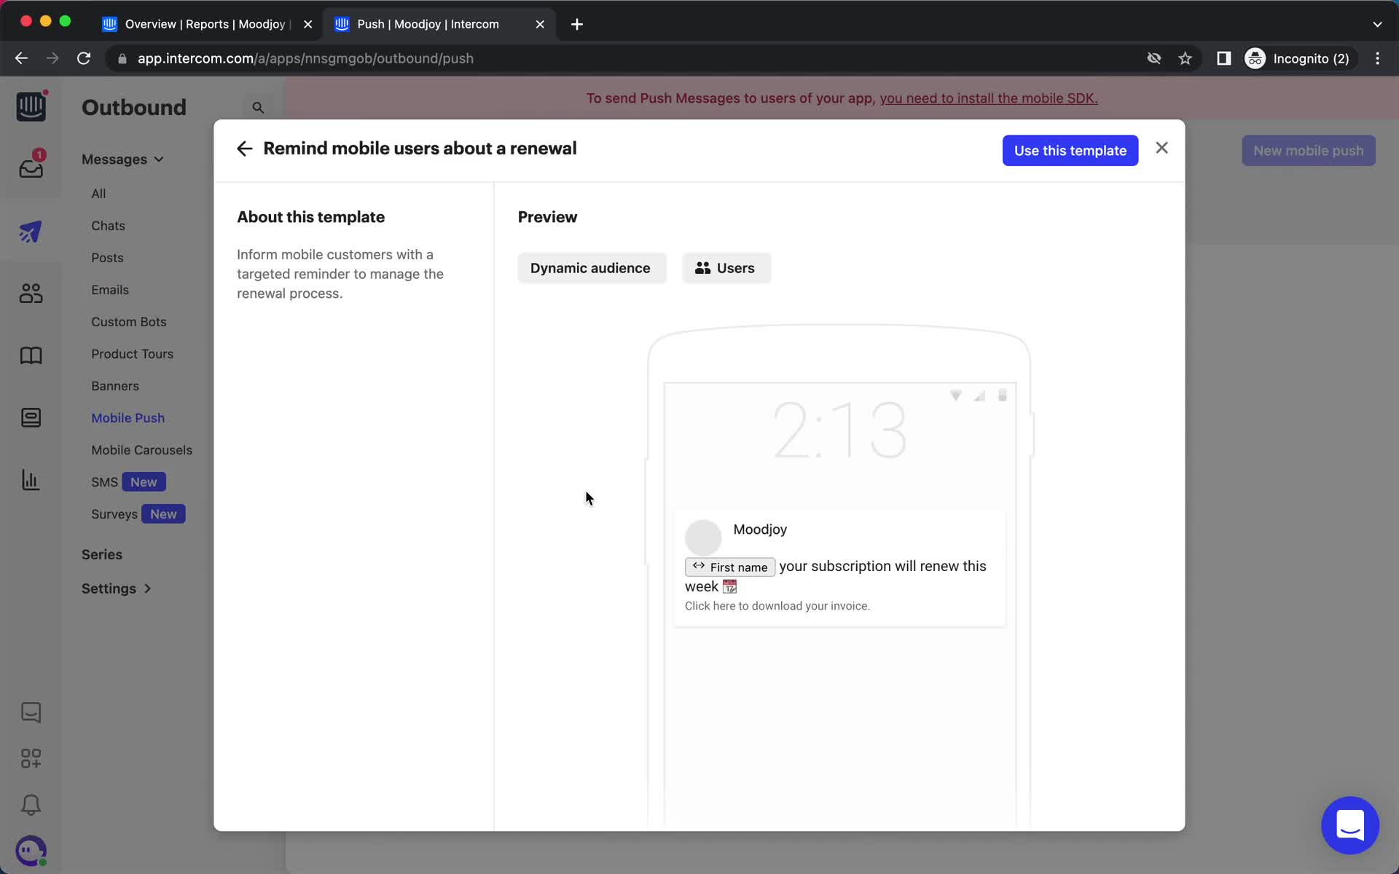1399x874 pixels.
Task: Click the mobile preview phone thumbnail
Action: click(x=839, y=503)
